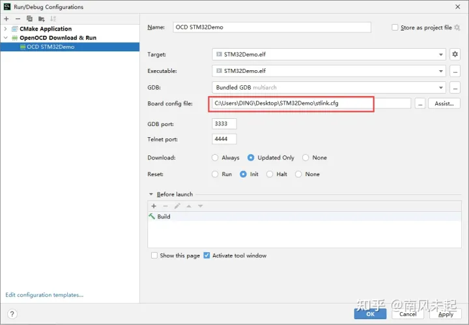Select the Always download option
This screenshot has width=469, height=325.
(x=216, y=158)
